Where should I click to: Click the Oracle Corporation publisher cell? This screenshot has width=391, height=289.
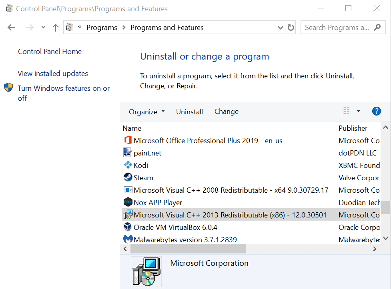coord(359,227)
